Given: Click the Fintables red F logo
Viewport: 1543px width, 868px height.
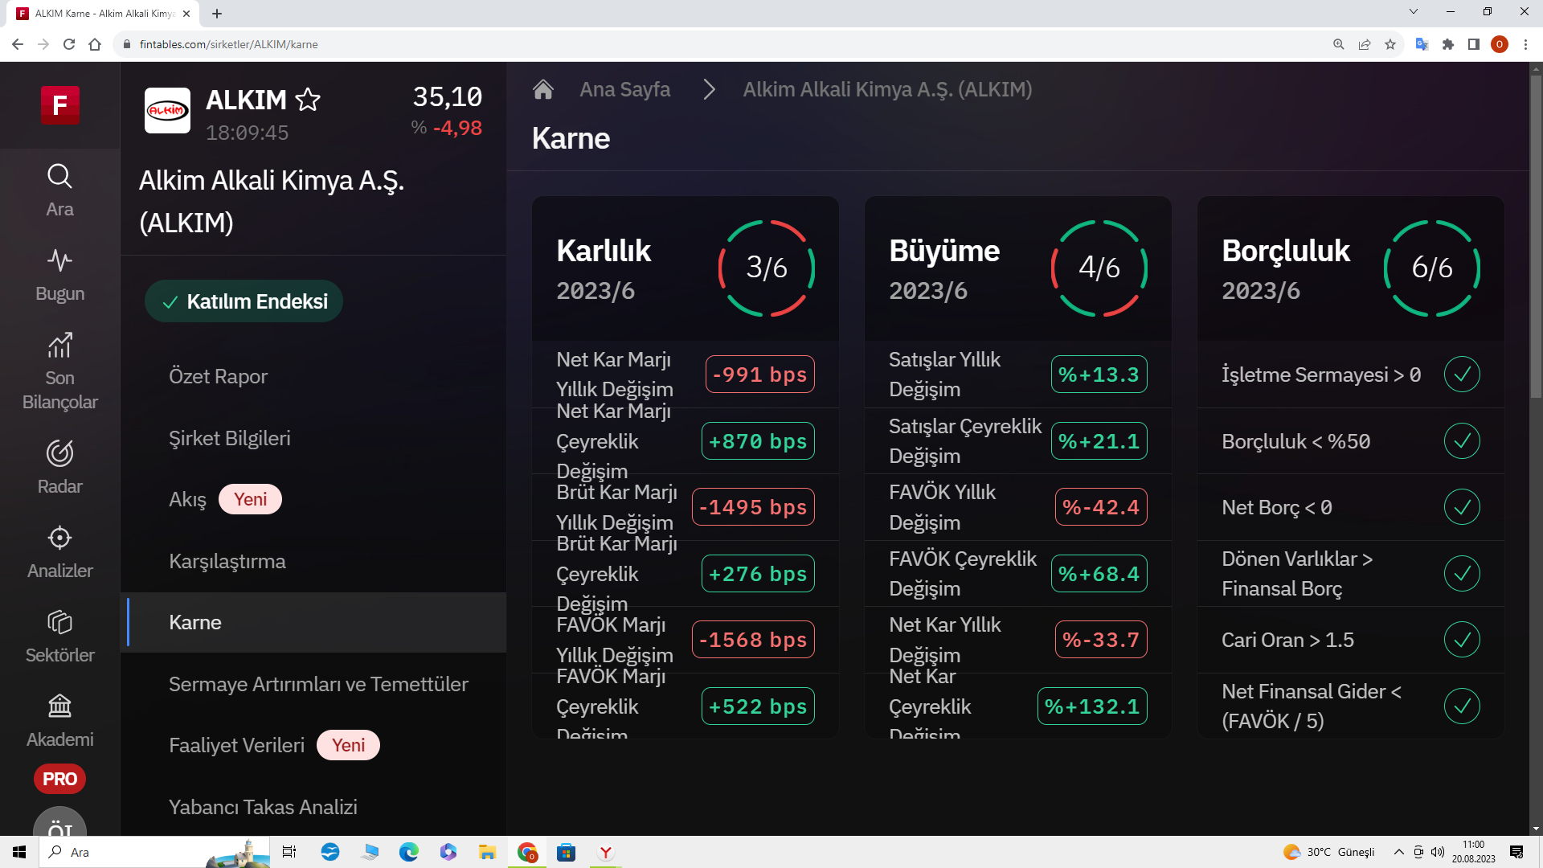Looking at the screenshot, I should point(60,105).
